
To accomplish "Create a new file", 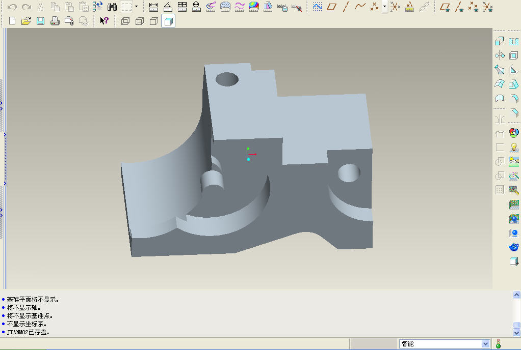I will [x=12, y=21].
